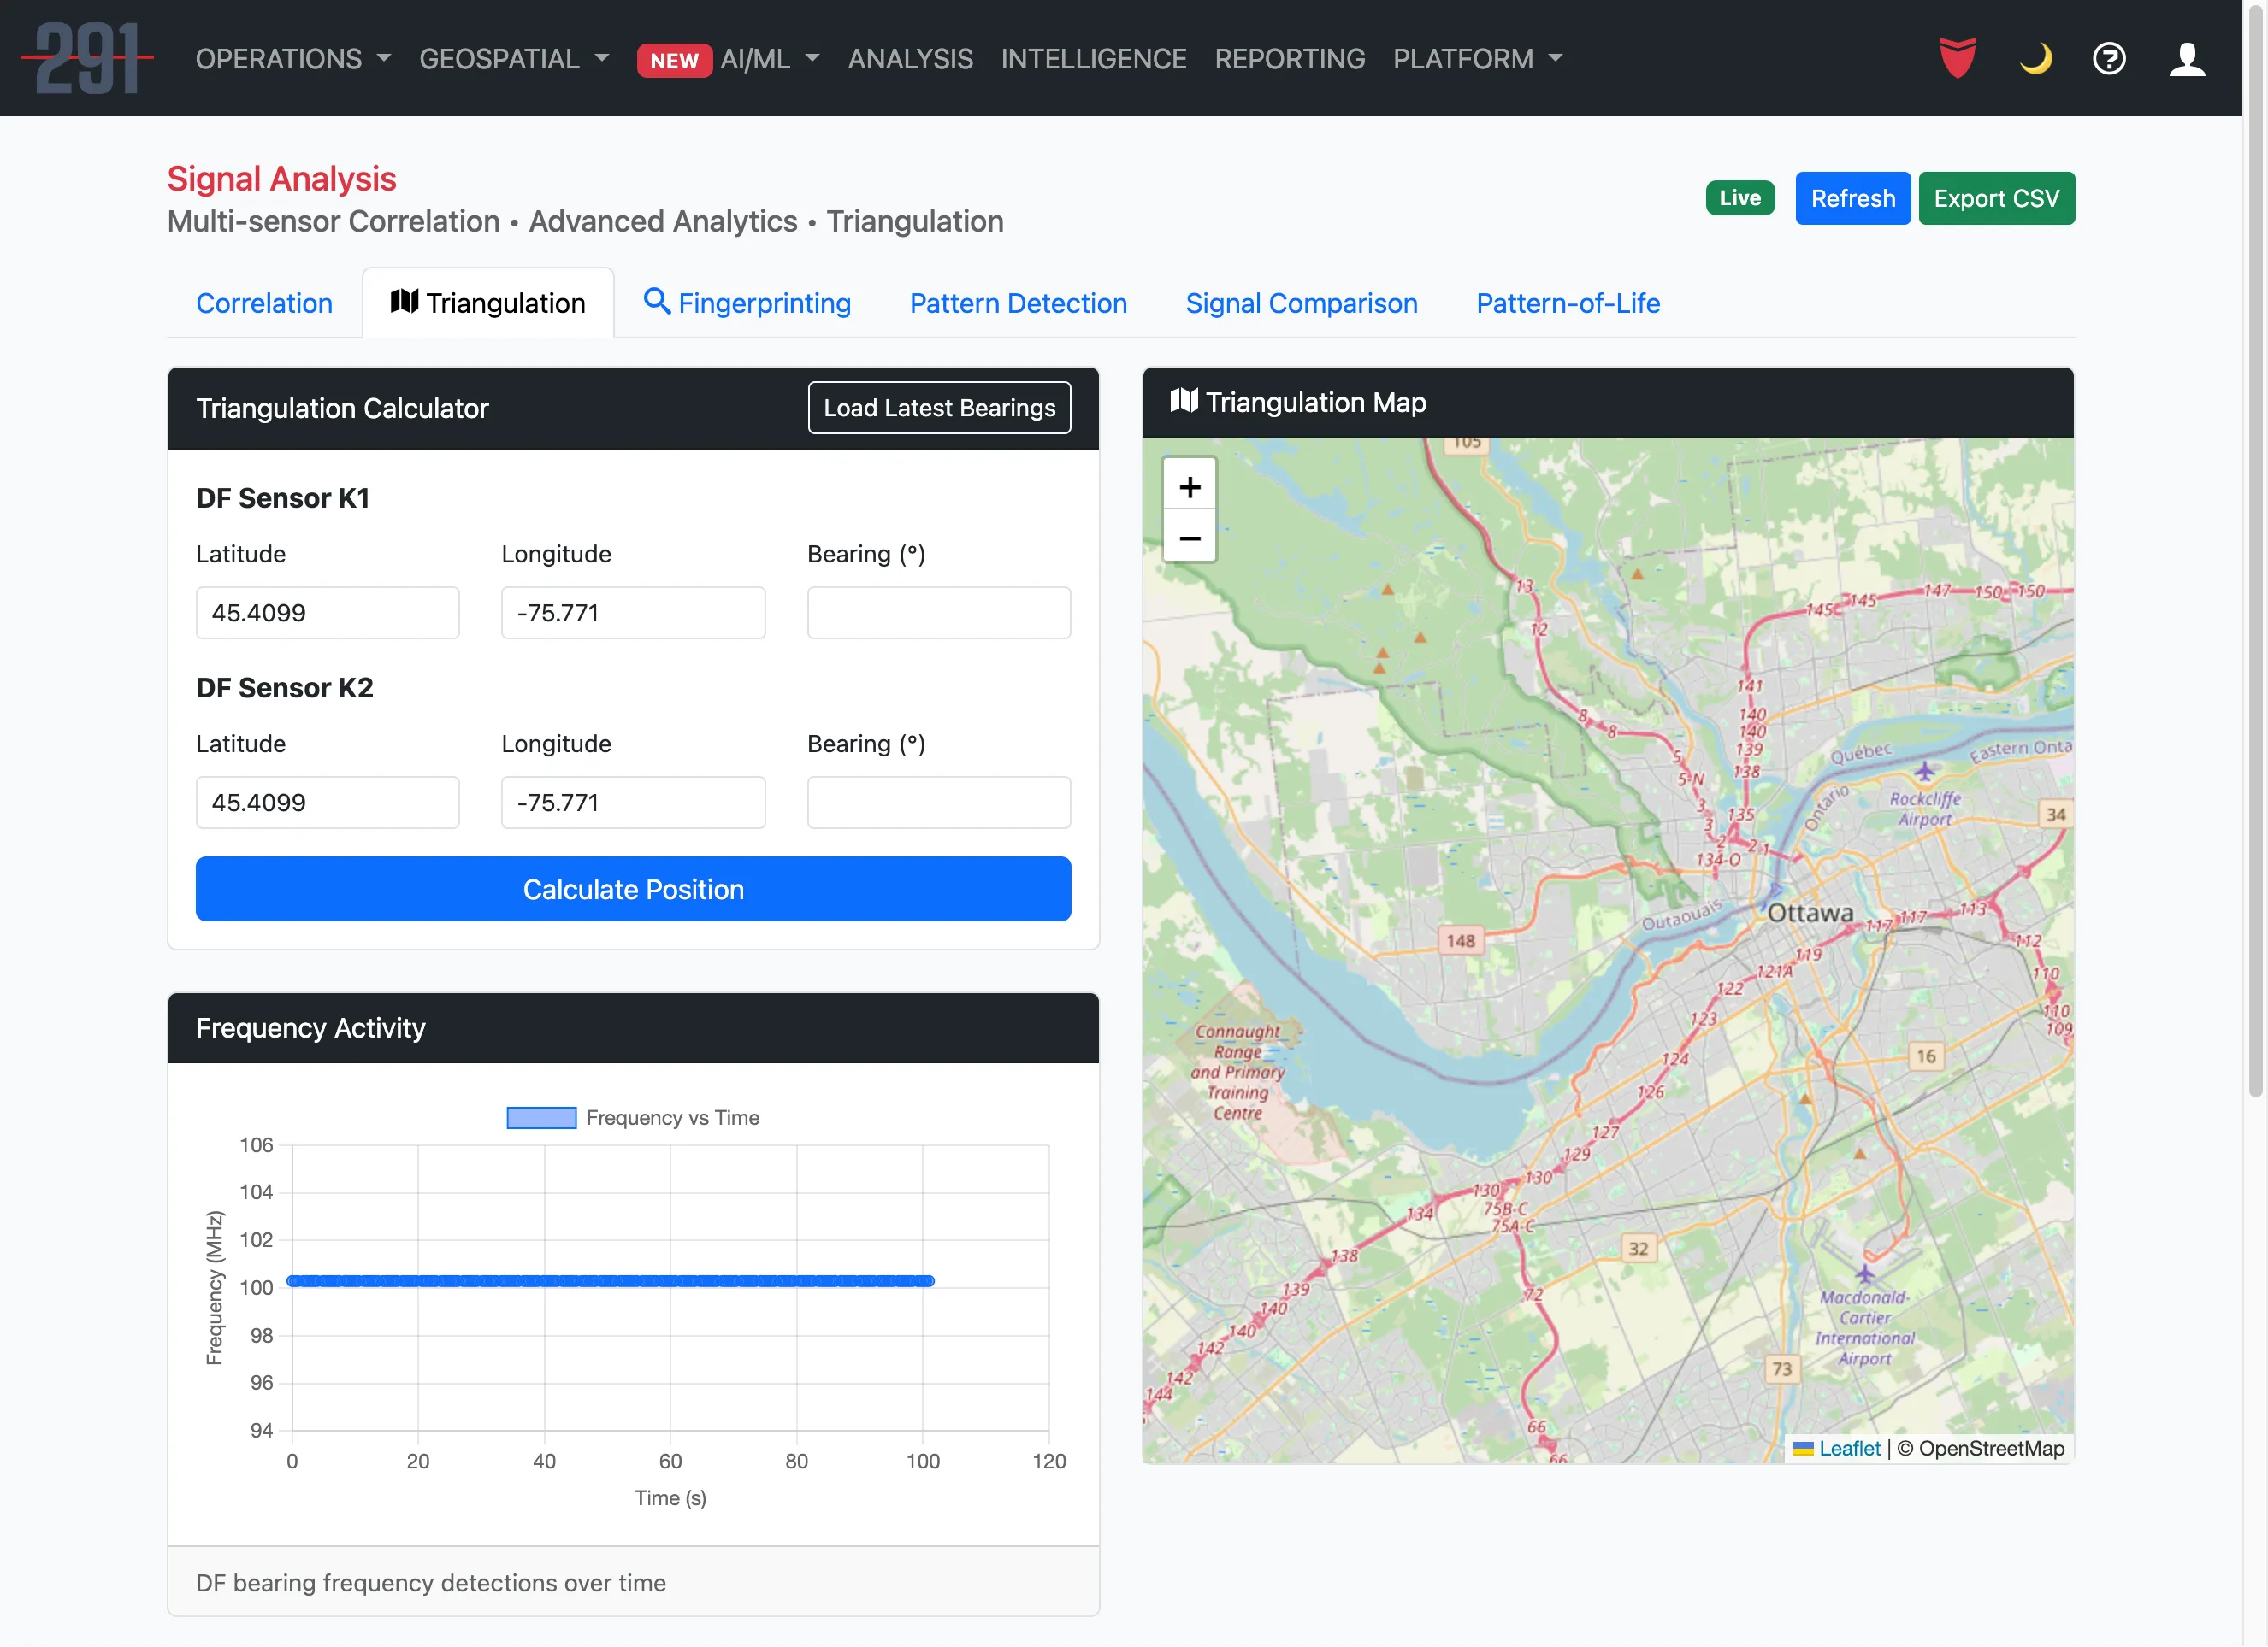Expand the PLATFORM dropdown menu
Screen dimensions: 2268x1647
pyautogui.click(x=1477, y=59)
